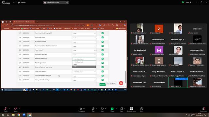
Task: Open WhatsApp bookmark in shared browser
Action: (25, 29)
